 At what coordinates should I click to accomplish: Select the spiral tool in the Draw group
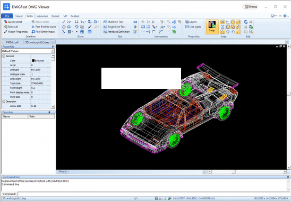64,32
